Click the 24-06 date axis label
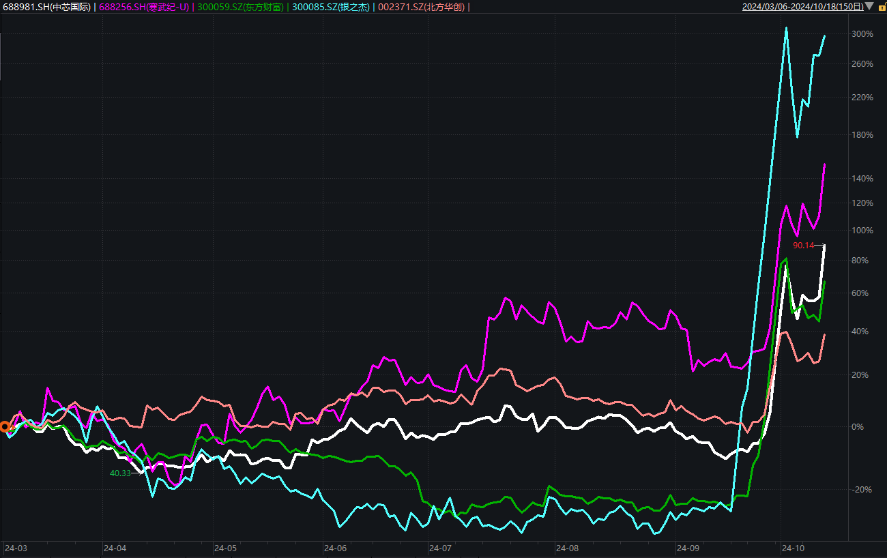 tap(335, 548)
